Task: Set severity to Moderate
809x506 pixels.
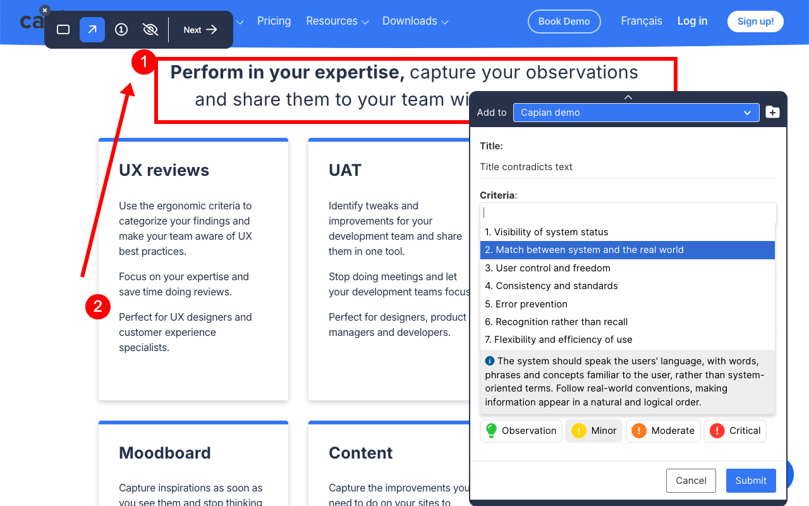Action: tap(663, 431)
